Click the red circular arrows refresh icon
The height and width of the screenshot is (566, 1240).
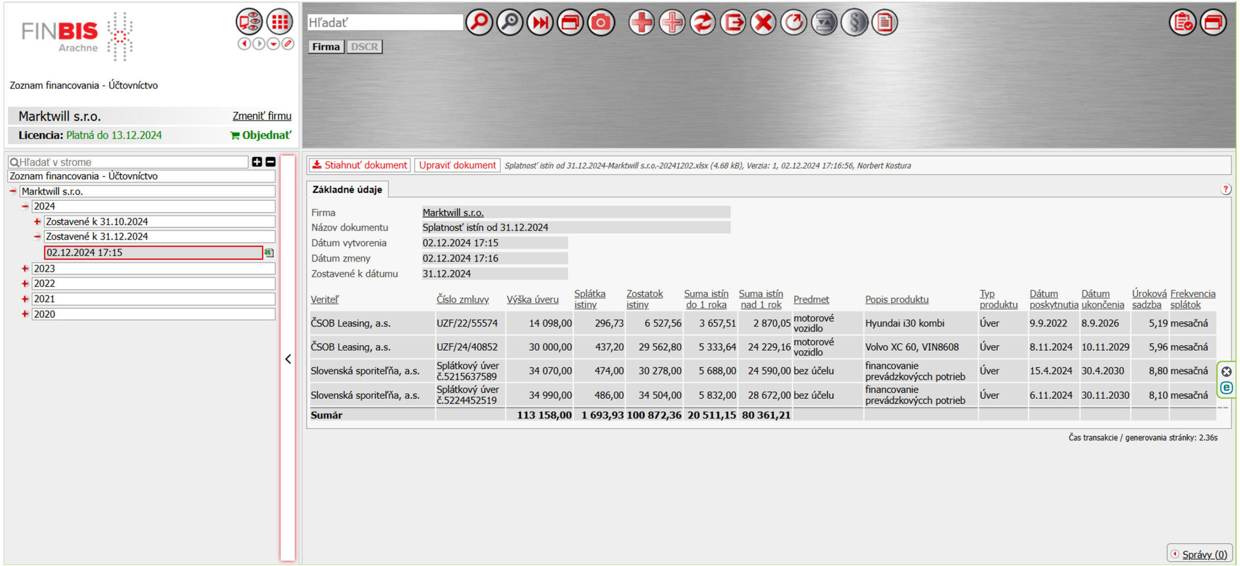click(x=702, y=22)
